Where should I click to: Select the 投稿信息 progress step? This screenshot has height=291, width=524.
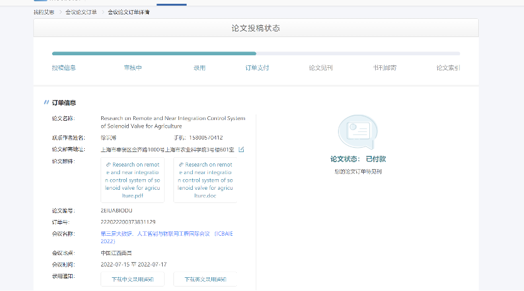(64, 68)
